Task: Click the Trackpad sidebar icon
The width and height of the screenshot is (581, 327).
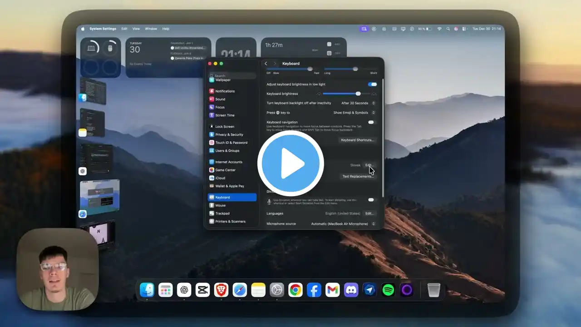Action: click(212, 213)
